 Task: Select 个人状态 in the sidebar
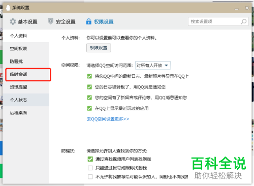click(26, 100)
